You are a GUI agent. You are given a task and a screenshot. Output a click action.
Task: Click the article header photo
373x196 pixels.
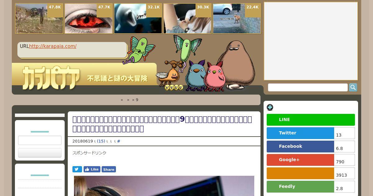[164, 186]
